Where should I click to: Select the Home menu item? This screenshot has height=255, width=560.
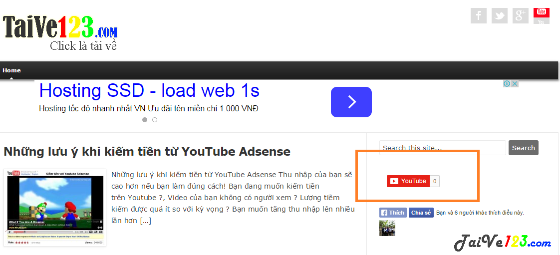click(12, 70)
